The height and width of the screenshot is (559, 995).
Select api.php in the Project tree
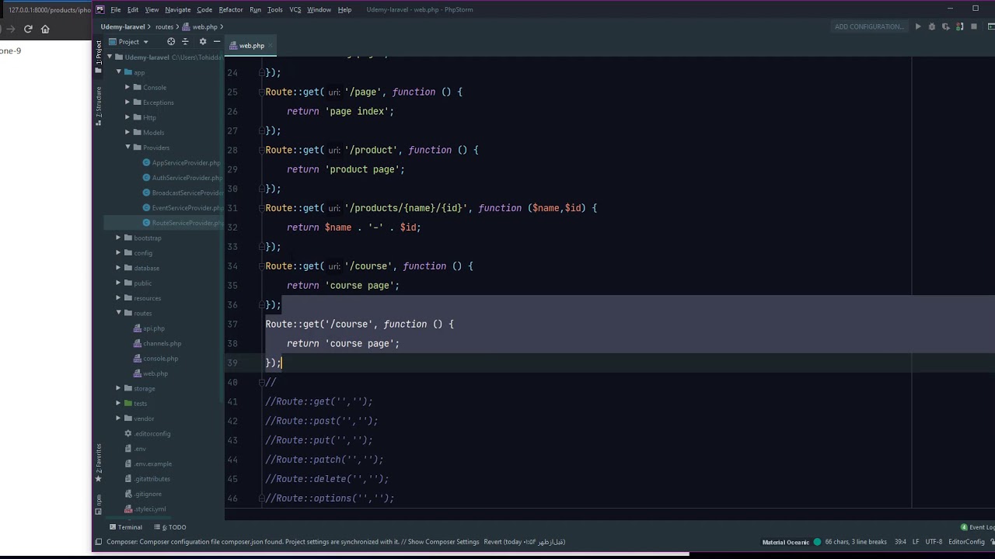pos(154,328)
